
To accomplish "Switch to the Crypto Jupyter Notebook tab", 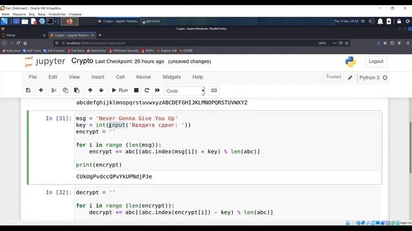I will click(x=71, y=35).
